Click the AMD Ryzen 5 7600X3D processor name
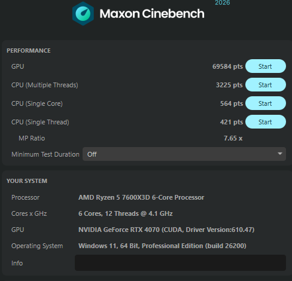The width and height of the screenshot is (292, 281). [x=141, y=197]
